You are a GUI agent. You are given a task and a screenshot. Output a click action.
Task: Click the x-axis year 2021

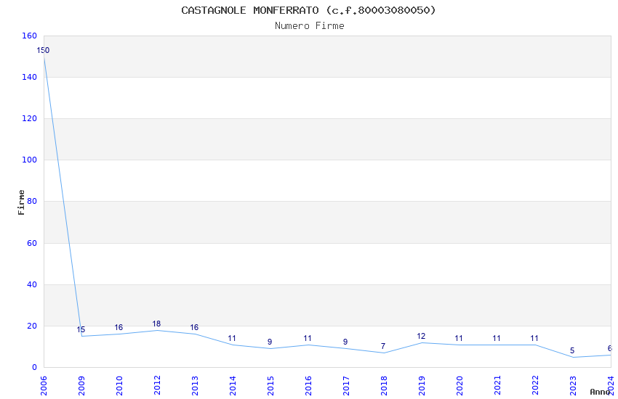click(x=498, y=386)
